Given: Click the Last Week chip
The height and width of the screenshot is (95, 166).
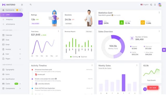Looking at the screenshot, I should click(x=68, y=23).
